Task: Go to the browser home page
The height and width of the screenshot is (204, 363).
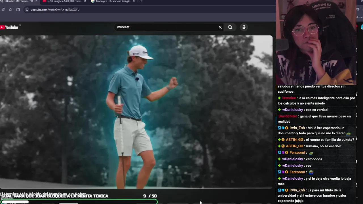Action: [10, 10]
